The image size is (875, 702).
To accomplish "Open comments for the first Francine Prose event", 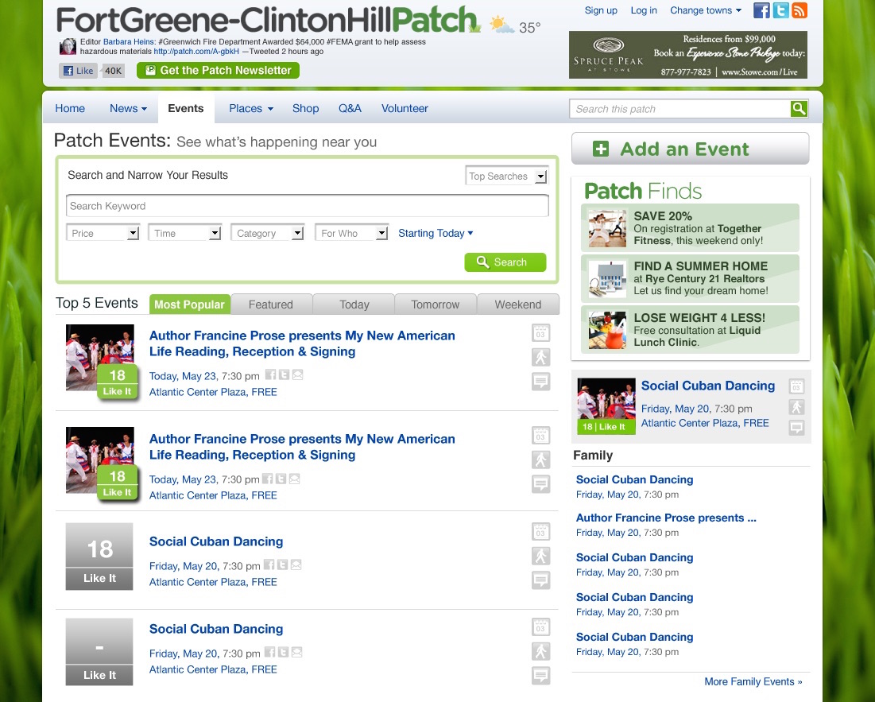I will tap(540, 382).
